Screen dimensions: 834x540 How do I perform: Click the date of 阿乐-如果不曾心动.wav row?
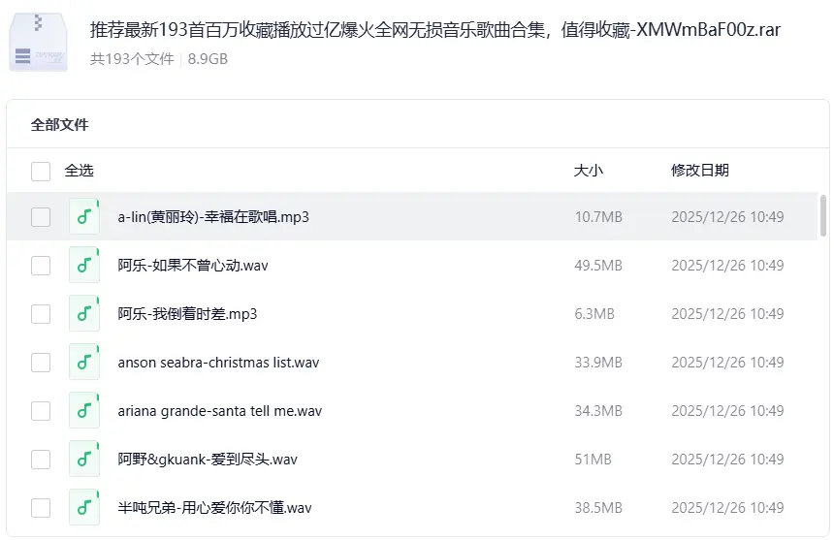(727, 266)
